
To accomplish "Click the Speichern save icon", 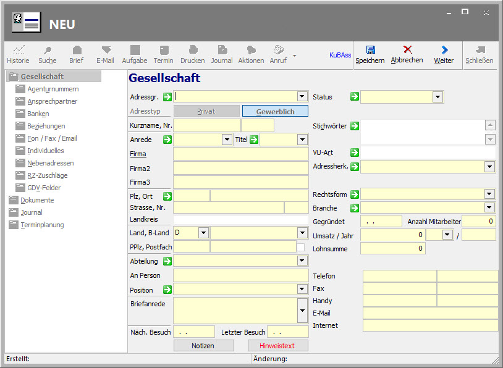I will 370,50.
